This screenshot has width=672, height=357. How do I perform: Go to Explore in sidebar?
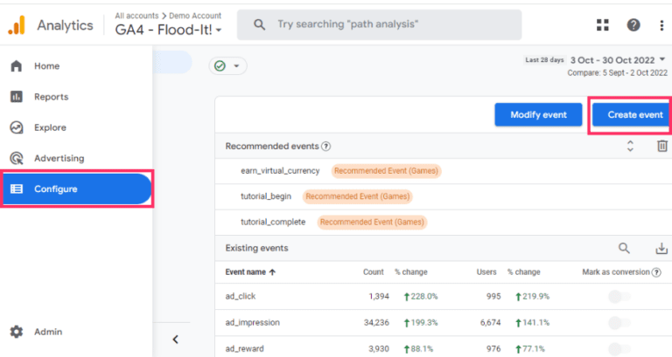(50, 127)
